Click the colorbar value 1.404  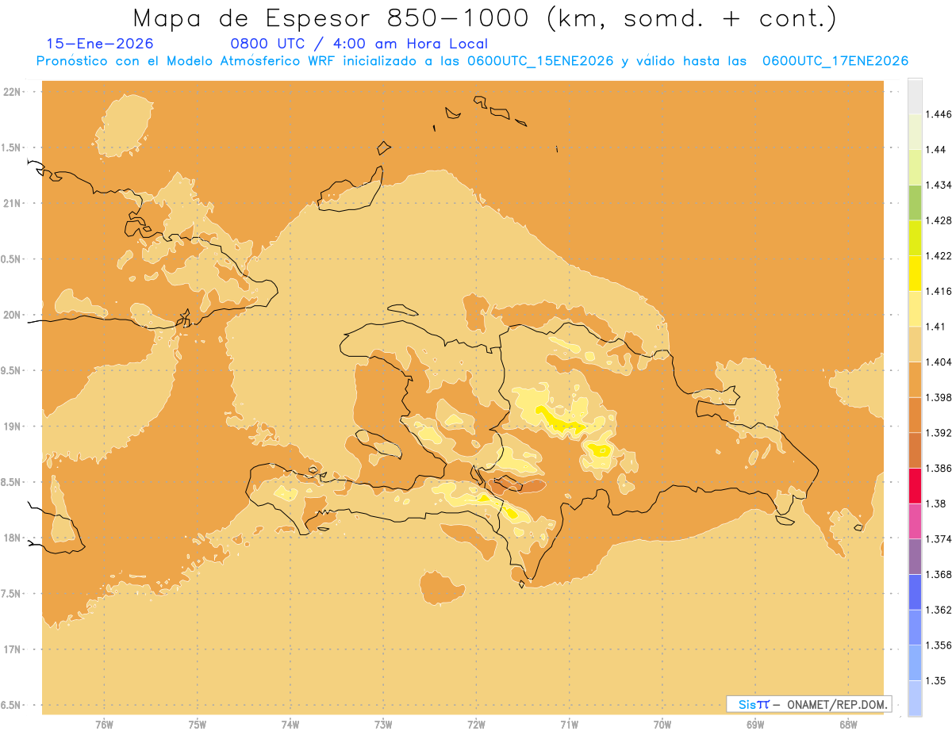tap(939, 362)
